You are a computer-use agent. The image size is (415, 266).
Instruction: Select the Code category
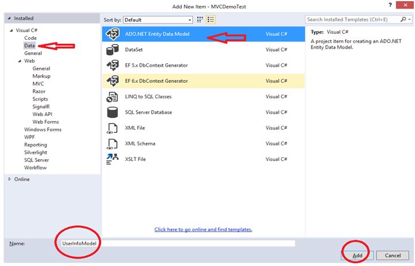pyautogui.click(x=30, y=38)
